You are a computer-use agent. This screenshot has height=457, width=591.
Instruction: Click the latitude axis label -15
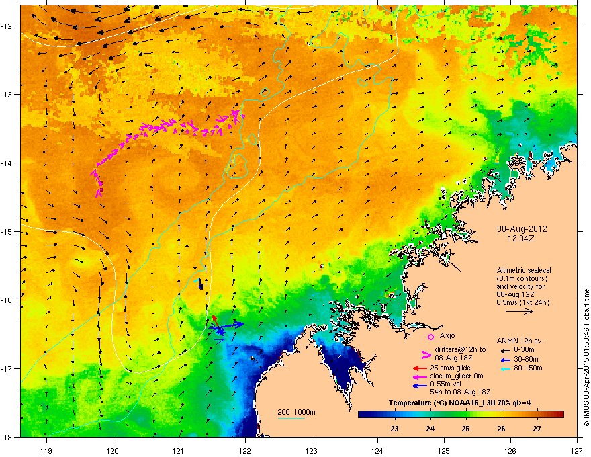7,231
